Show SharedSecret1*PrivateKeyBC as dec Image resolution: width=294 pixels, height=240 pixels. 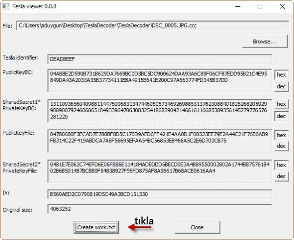[x=281, y=116]
